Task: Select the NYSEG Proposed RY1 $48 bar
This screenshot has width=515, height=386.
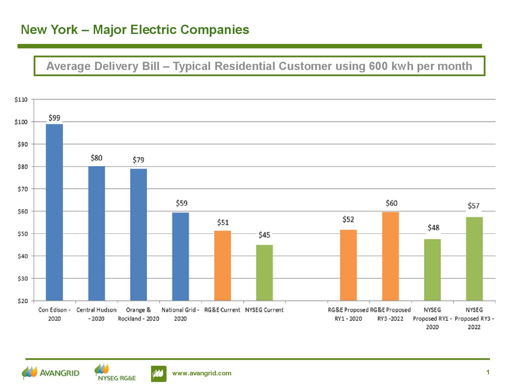Action: coord(432,270)
